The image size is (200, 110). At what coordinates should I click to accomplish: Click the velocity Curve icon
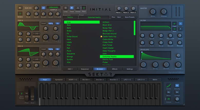(168, 85)
